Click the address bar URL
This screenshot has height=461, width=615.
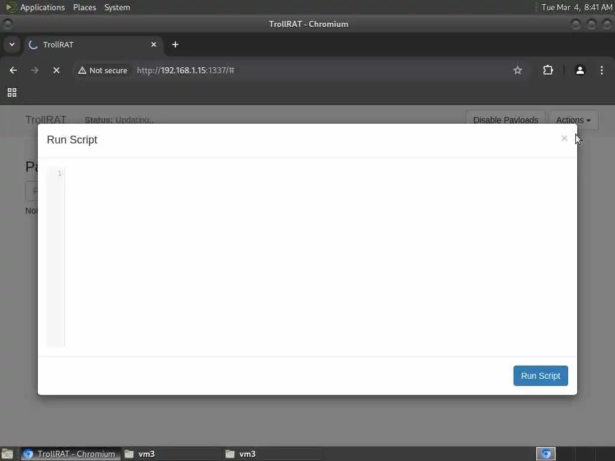tap(186, 71)
